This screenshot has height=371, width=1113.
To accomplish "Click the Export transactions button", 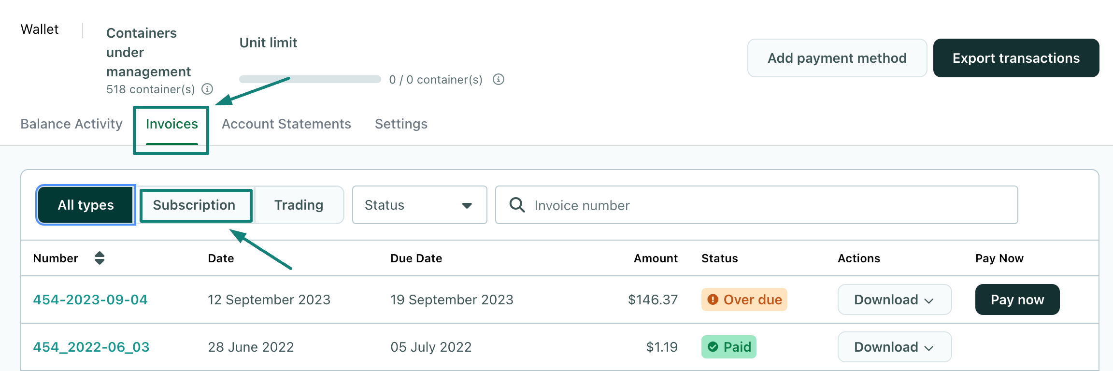I will (1016, 58).
